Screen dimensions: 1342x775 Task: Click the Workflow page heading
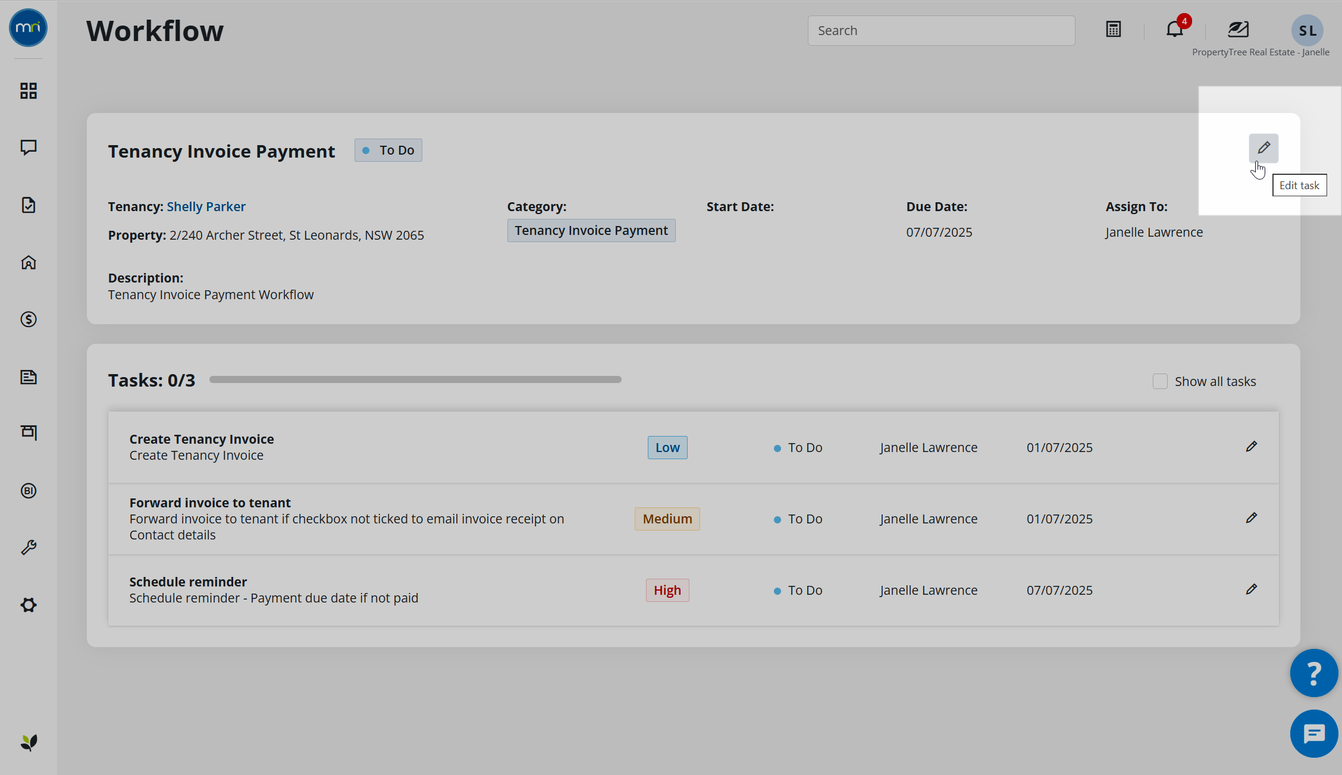coord(155,31)
